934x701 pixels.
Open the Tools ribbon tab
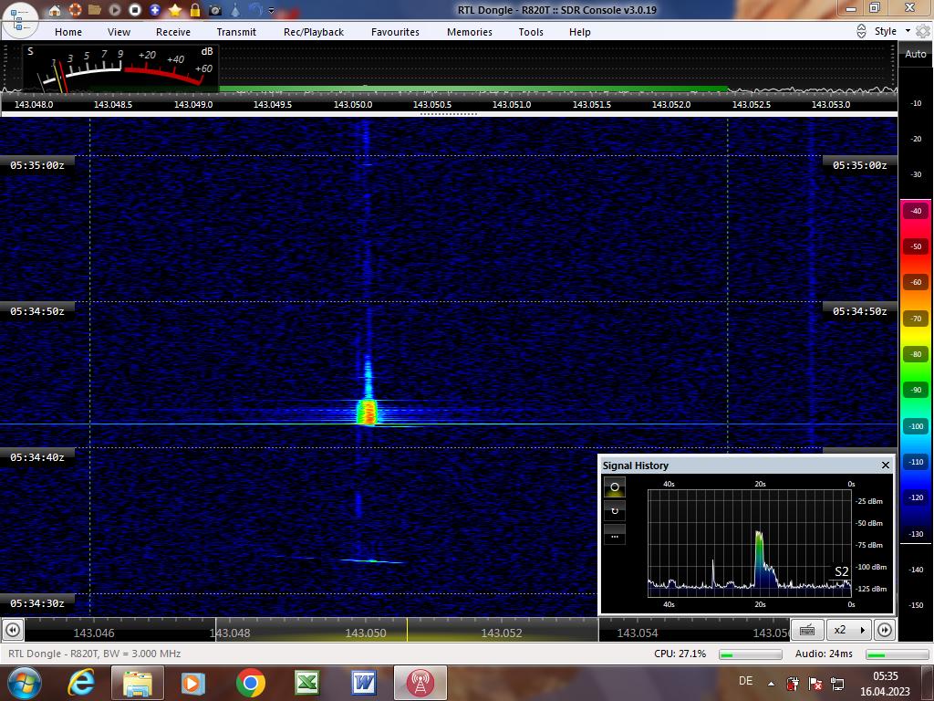[x=530, y=32]
